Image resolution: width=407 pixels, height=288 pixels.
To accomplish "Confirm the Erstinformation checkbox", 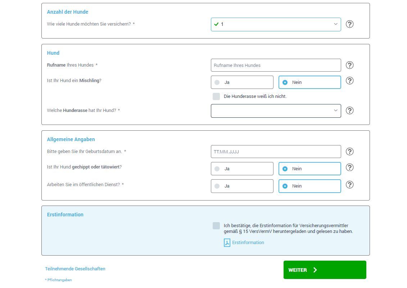I will tap(216, 226).
